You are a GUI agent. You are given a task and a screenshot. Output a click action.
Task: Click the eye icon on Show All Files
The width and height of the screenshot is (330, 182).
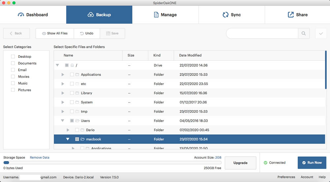[x=44, y=34]
